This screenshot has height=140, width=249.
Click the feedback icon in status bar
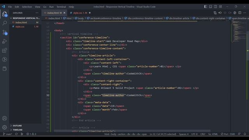click(x=239, y=134)
